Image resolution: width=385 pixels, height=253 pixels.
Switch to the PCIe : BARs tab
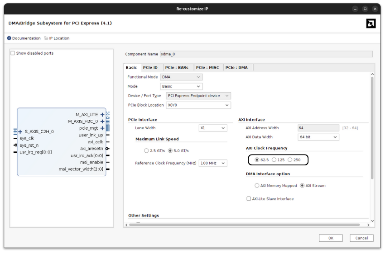pyautogui.click(x=177, y=68)
